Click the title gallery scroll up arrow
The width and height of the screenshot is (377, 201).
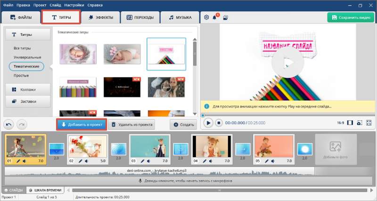(x=195, y=40)
